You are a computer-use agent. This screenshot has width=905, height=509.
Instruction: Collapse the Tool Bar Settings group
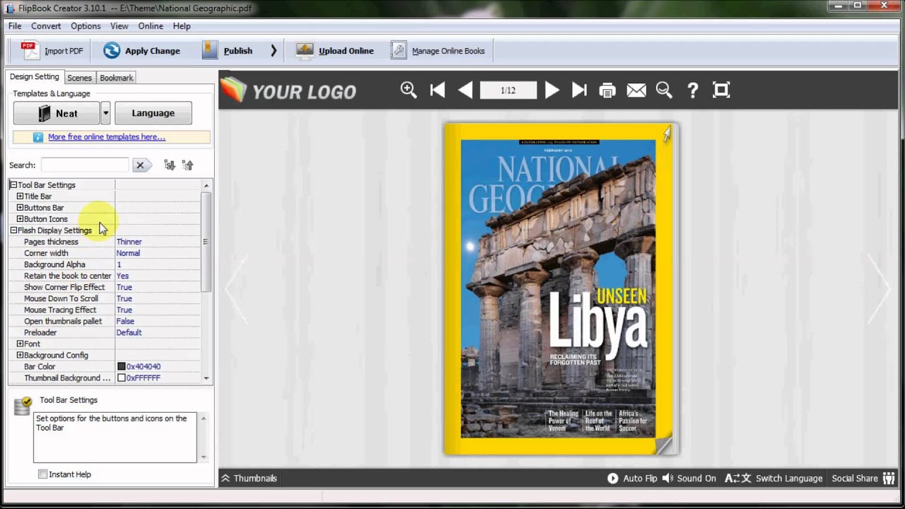(13, 185)
